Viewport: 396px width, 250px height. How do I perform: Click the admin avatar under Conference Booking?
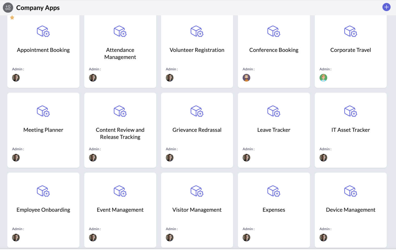246,78
